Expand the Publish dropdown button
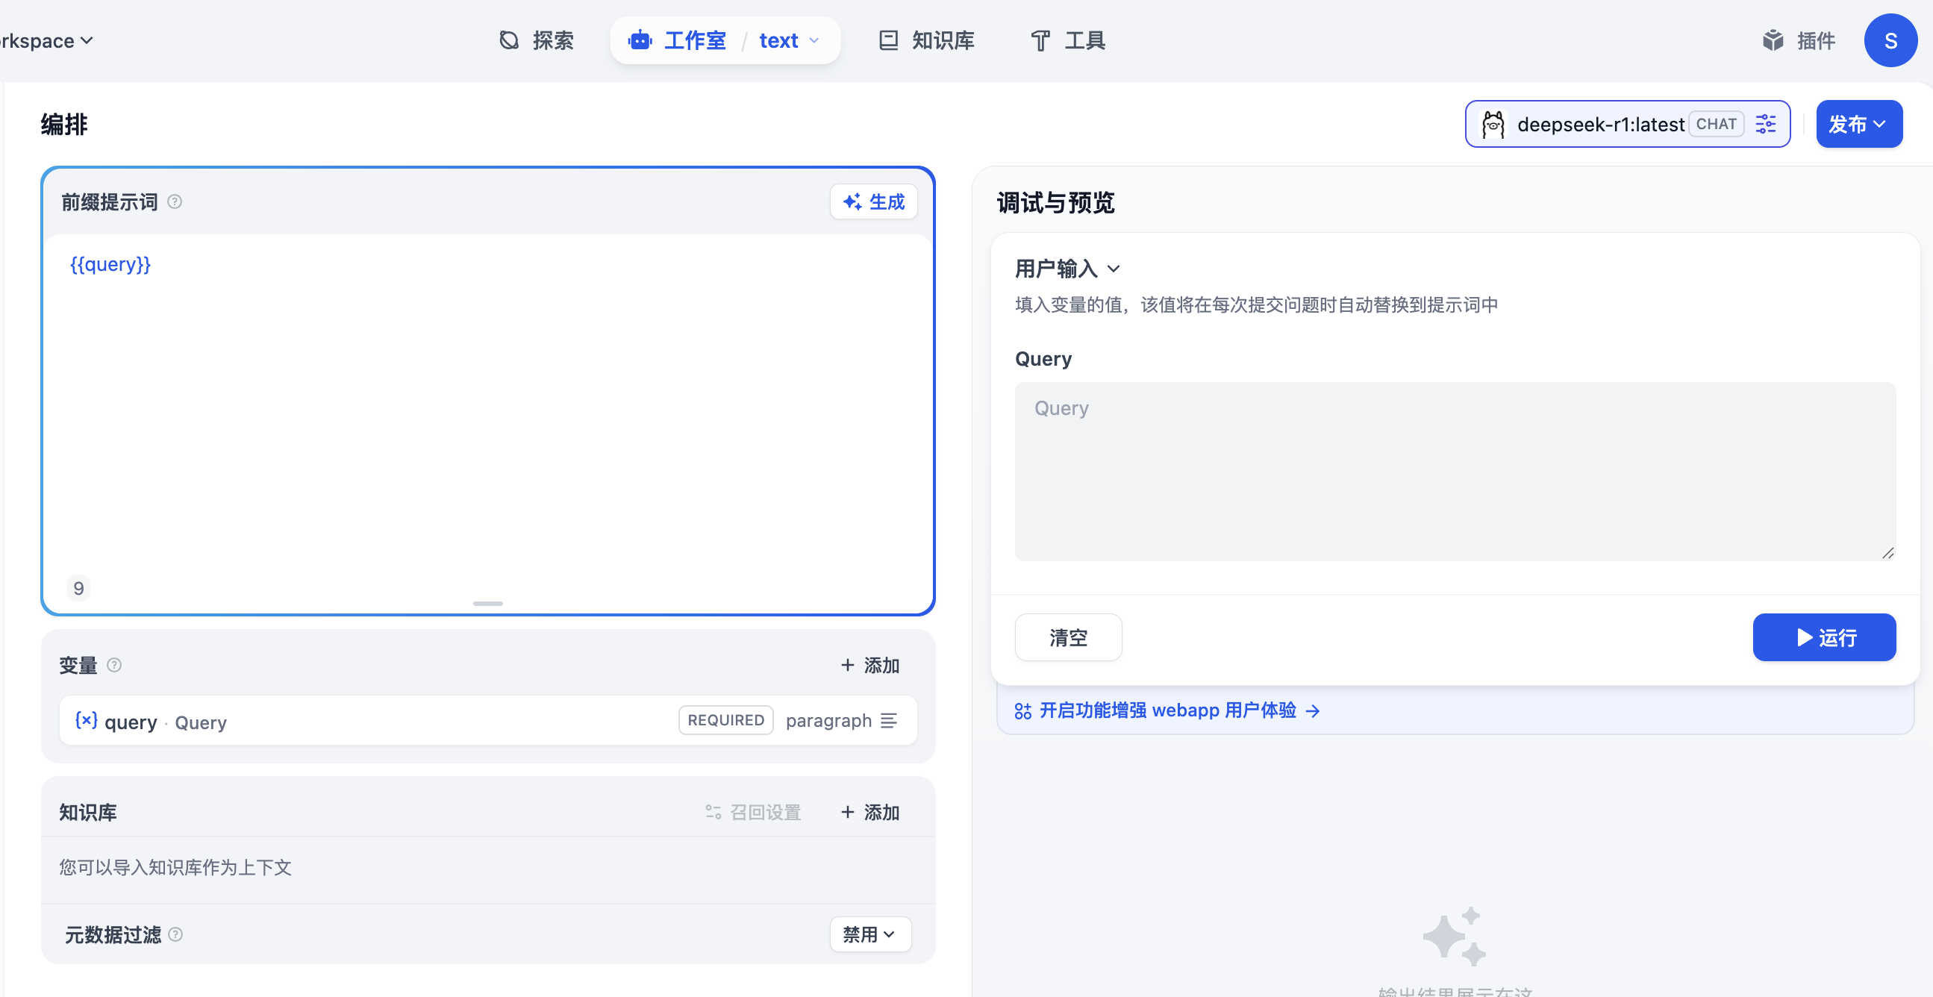 coord(1858,124)
